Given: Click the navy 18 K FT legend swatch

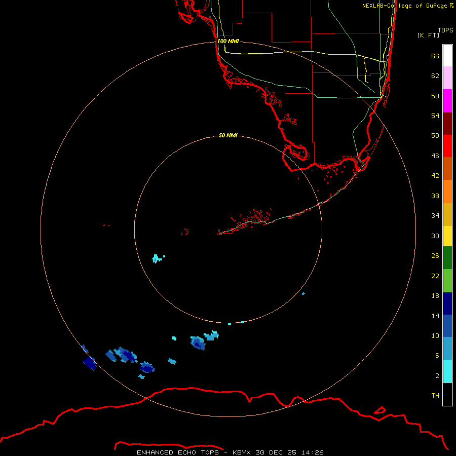Looking at the screenshot, I should point(447,303).
